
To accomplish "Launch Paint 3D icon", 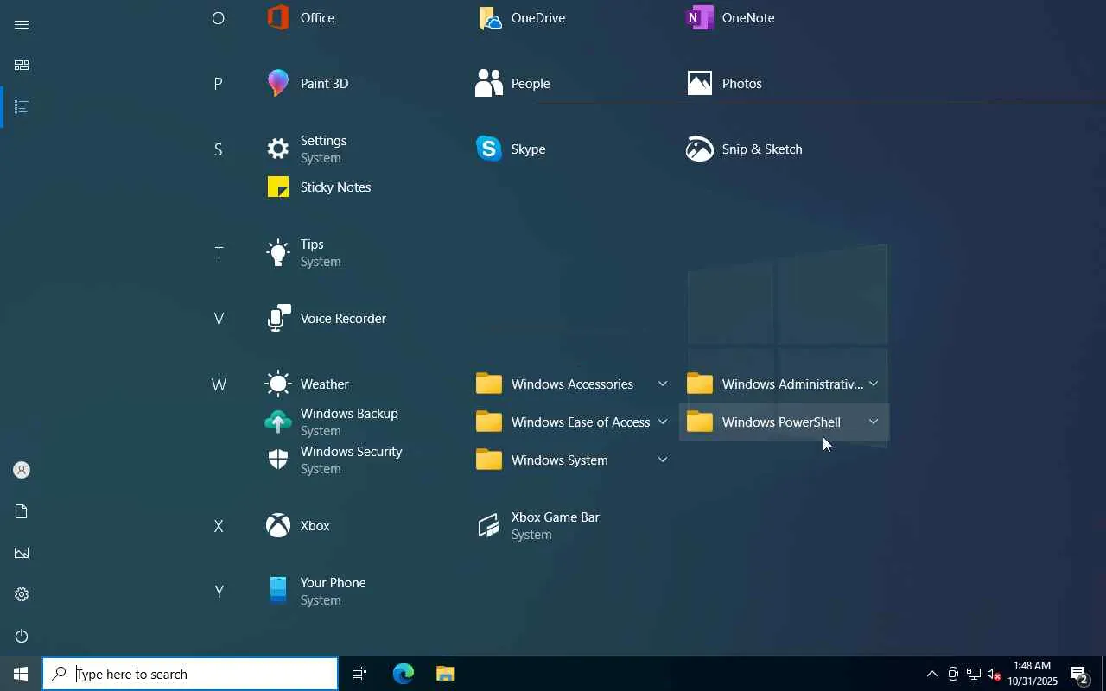I will (278, 83).
